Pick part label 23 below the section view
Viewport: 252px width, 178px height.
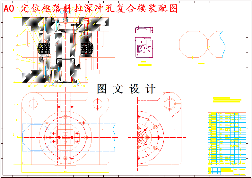83,86
